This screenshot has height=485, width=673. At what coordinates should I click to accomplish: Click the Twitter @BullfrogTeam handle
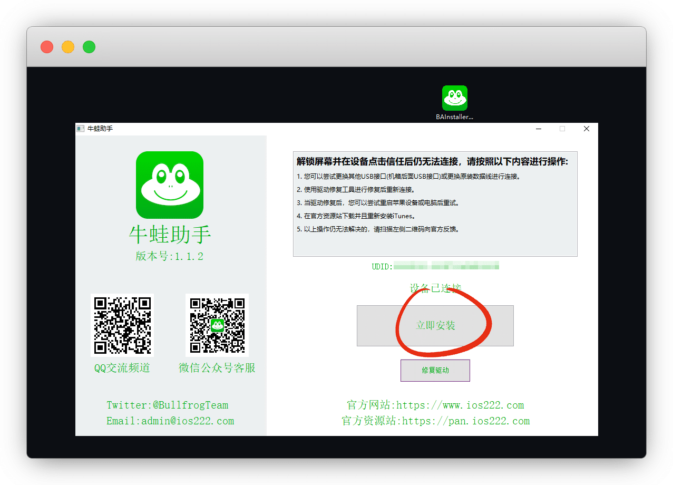(190, 405)
